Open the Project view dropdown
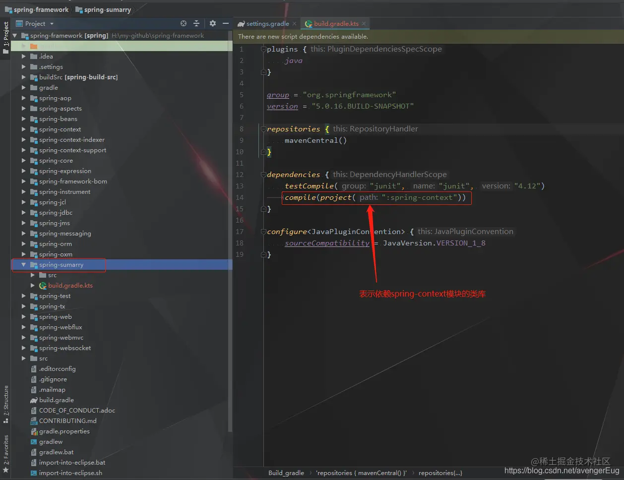Image resolution: width=624 pixels, height=480 pixels. point(52,24)
